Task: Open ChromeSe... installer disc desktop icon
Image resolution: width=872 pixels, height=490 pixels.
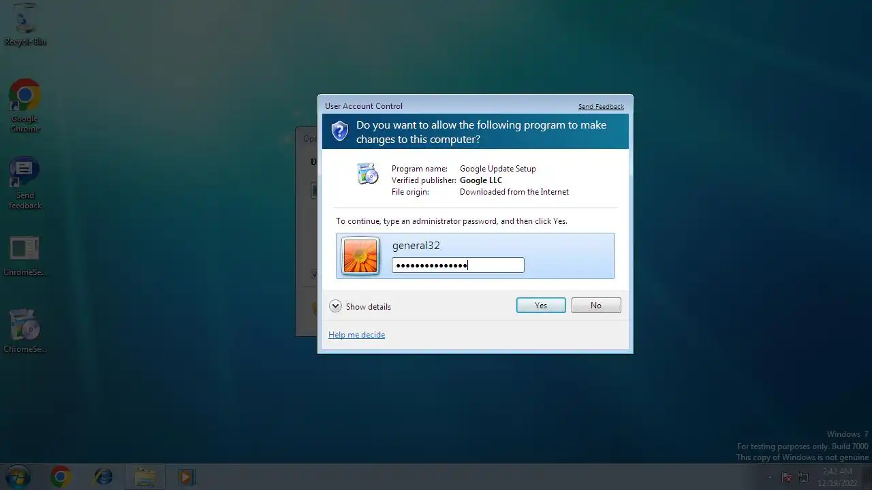Action: (x=25, y=332)
